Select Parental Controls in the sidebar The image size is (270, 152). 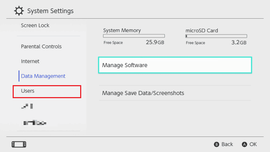(41, 46)
